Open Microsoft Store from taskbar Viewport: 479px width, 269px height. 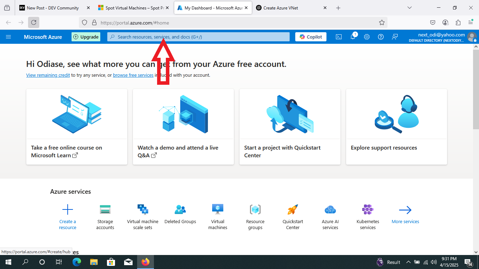pyautogui.click(x=111, y=262)
